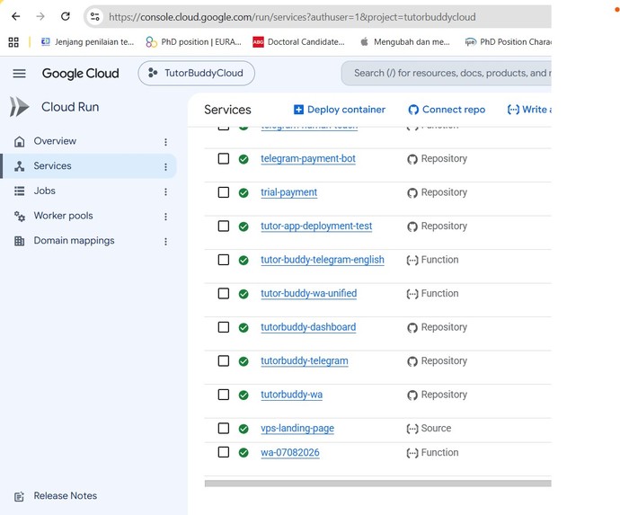Open tutorbuddy-telegram service link
The width and height of the screenshot is (620, 515).
click(305, 360)
